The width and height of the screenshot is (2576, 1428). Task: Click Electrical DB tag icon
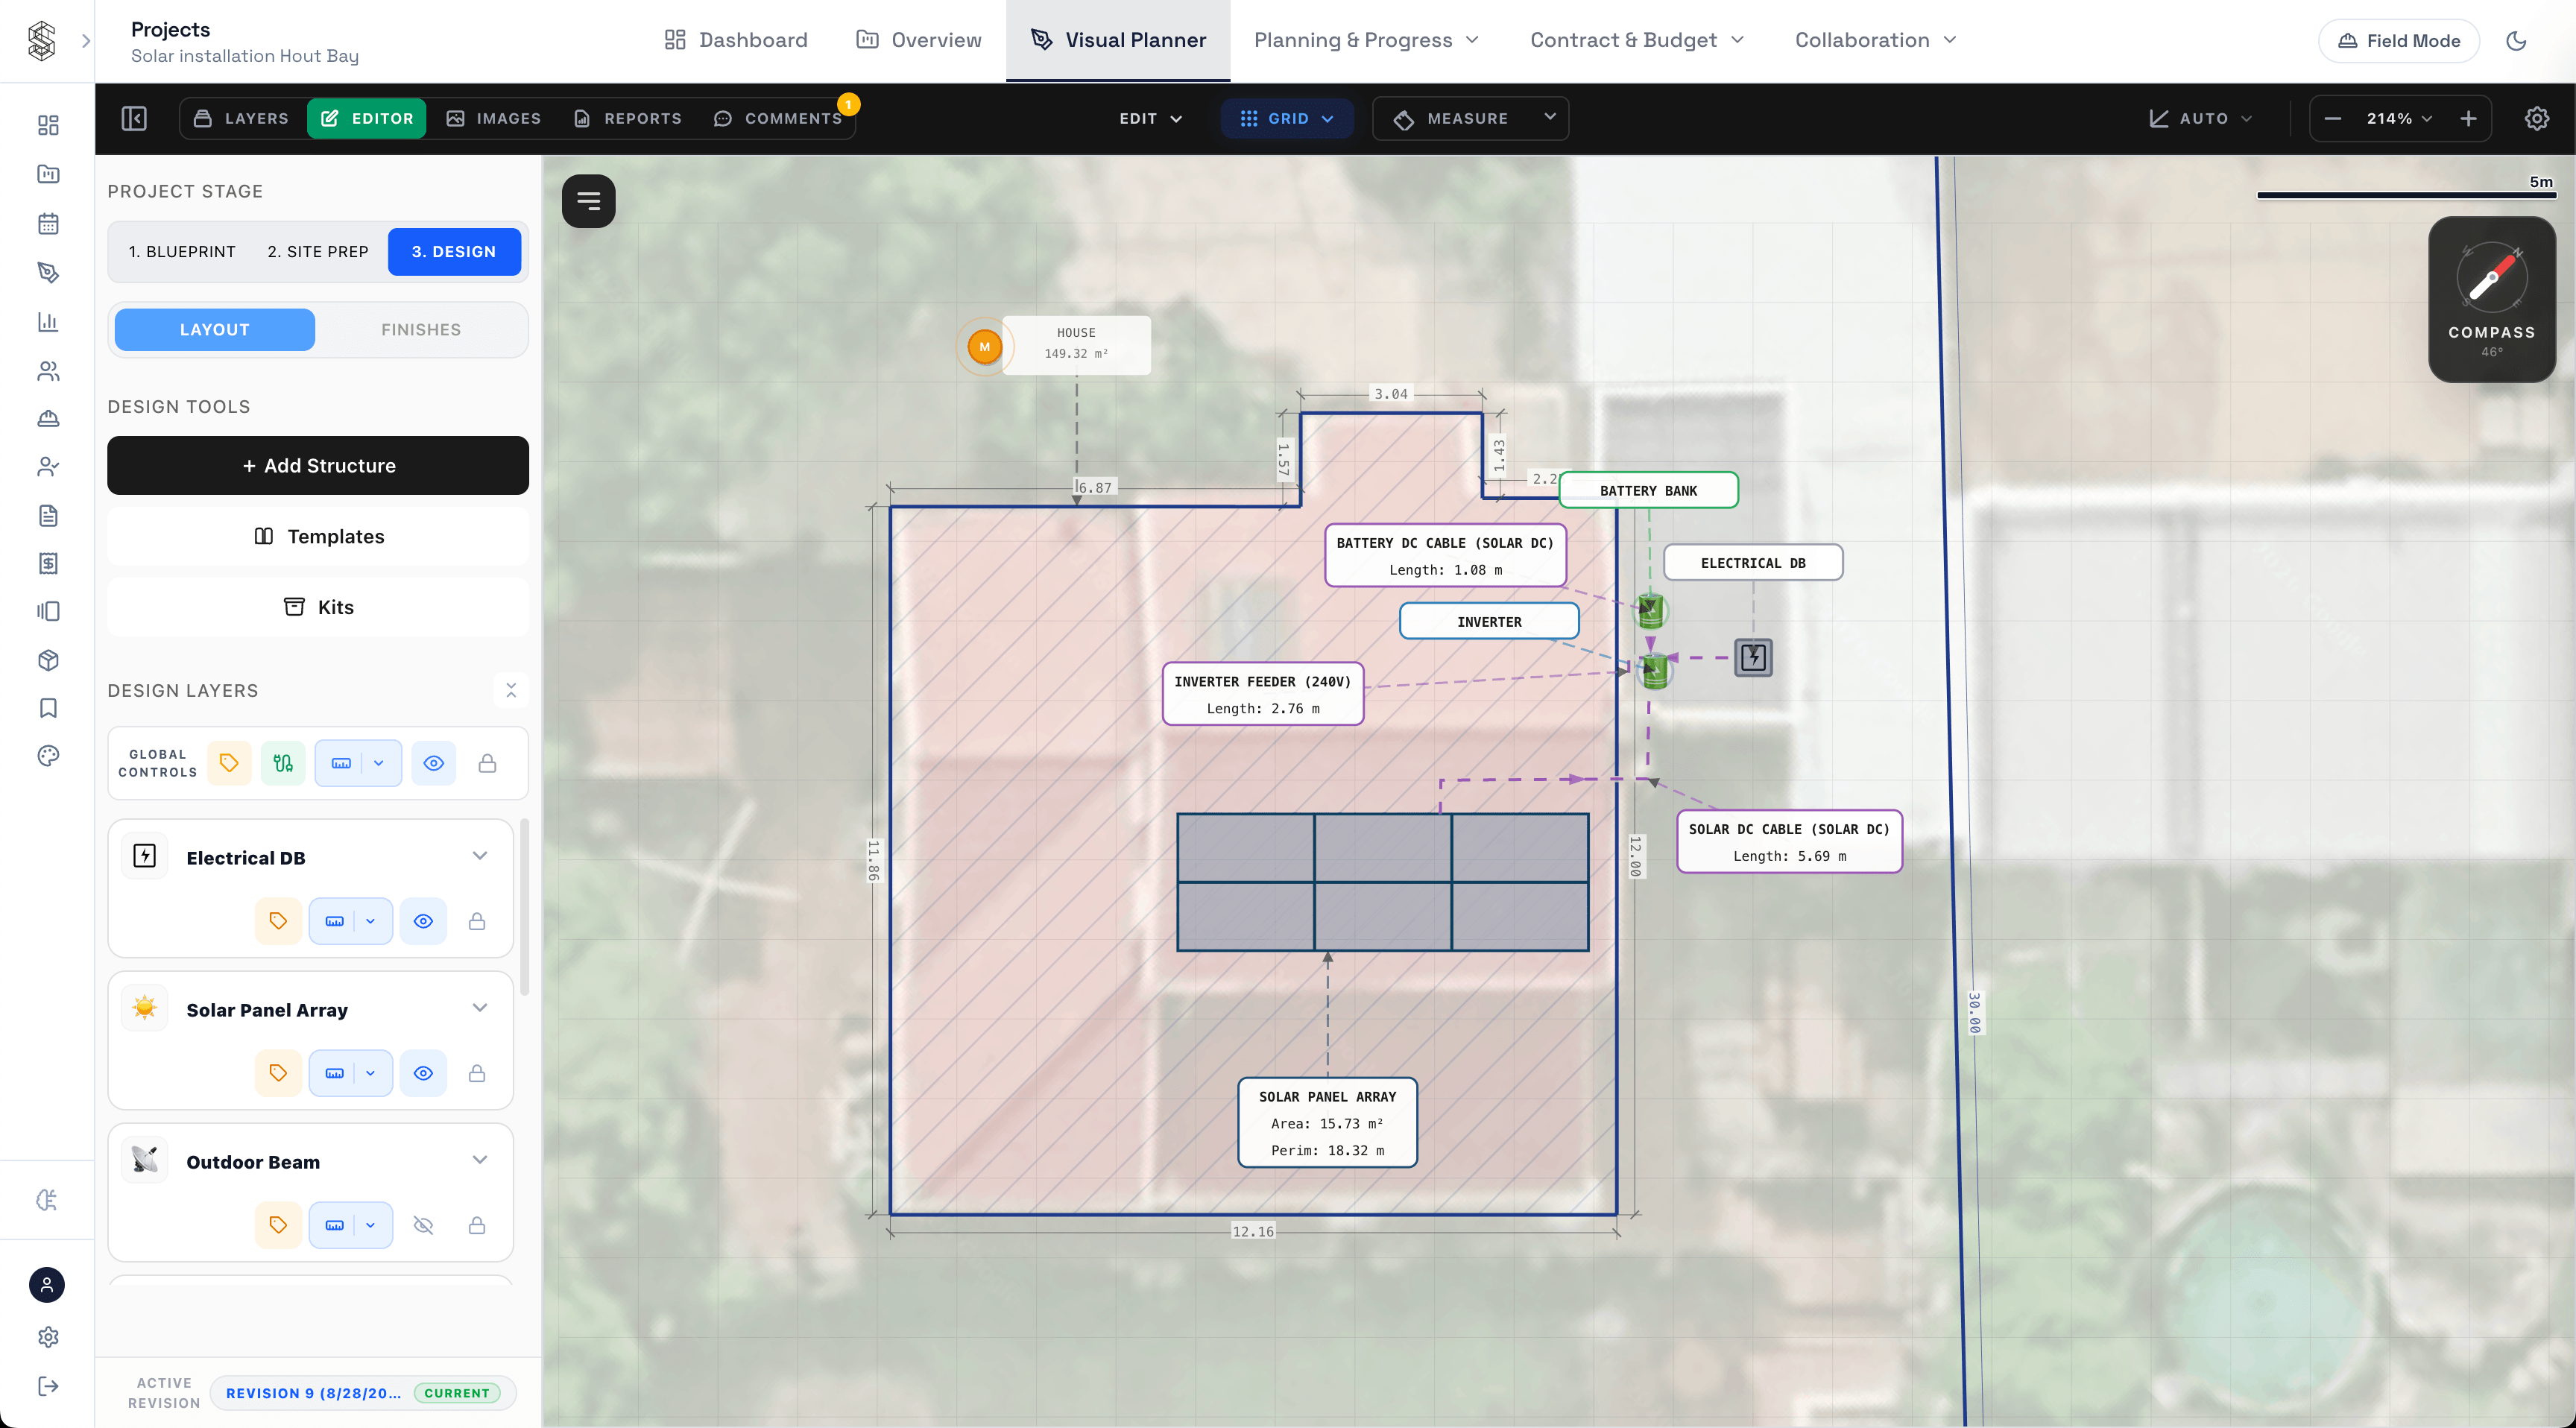coord(278,921)
